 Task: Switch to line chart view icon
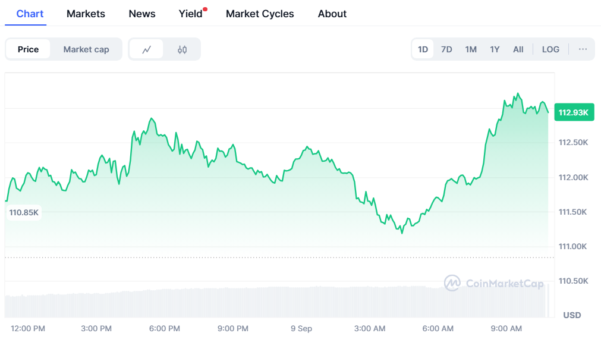coord(146,49)
